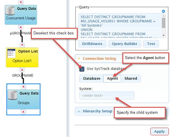Choose the Database connection option
The width and height of the screenshot is (170, 137).
pyautogui.click(x=91, y=79)
